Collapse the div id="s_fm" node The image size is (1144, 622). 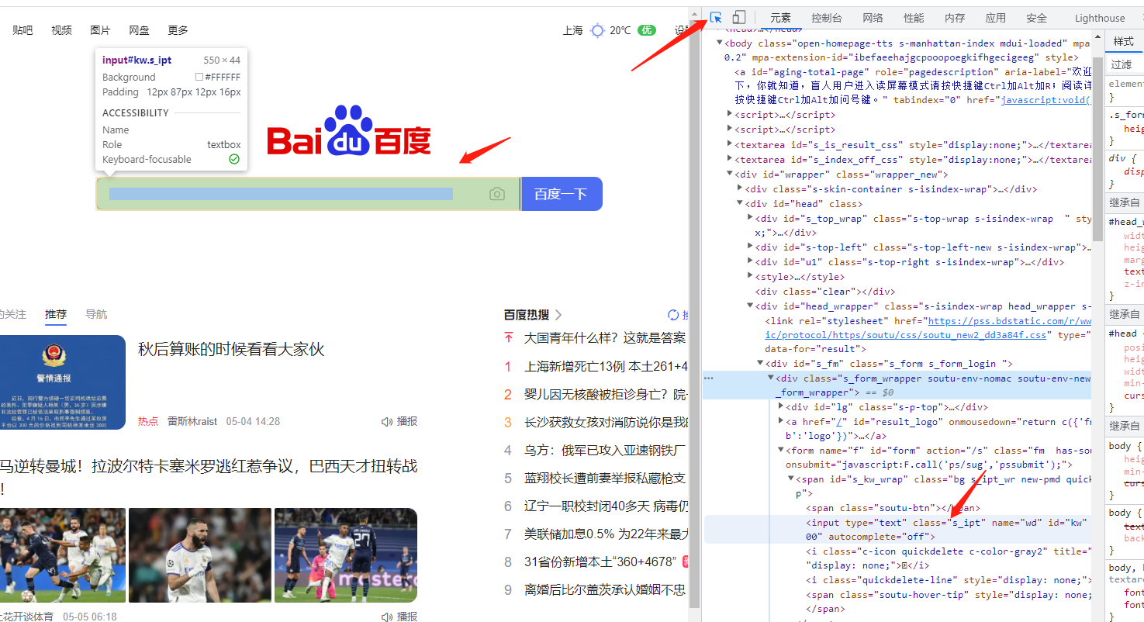(759, 363)
